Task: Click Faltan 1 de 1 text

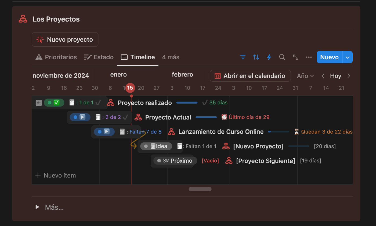Action: 201,146
